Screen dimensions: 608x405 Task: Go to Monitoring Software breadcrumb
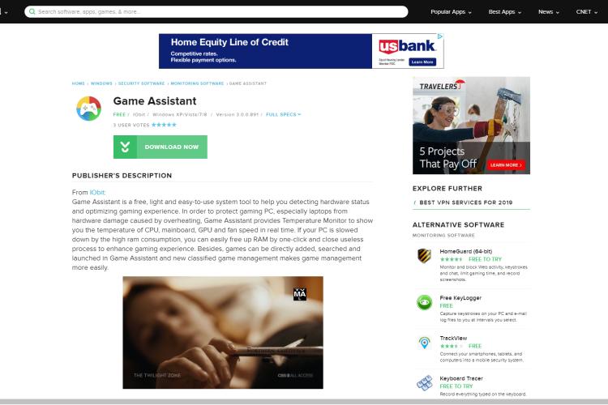(197, 83)
